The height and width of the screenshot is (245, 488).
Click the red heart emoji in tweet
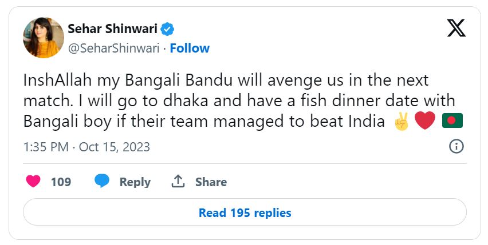[x=425, y=122]
